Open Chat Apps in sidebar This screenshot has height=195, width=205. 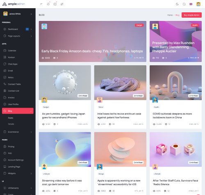18,64
